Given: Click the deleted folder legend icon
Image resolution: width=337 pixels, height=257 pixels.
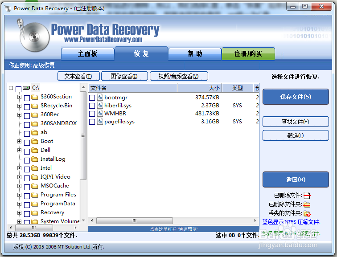Looking at the screenshot, I should (x=307, y=204).
